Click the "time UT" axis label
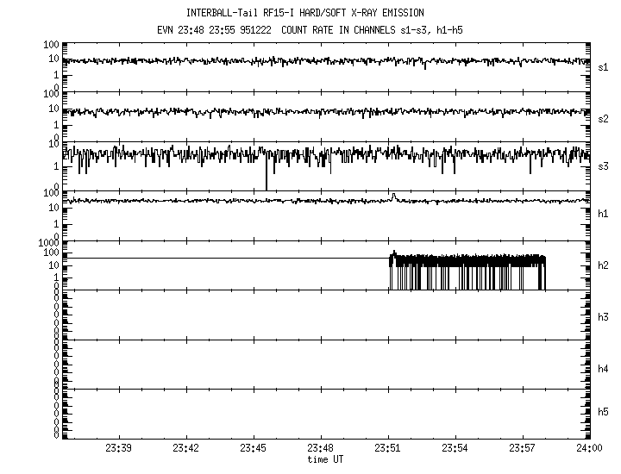Image resolution: width=621 pixels, height=474 pixels. point(325,459)
